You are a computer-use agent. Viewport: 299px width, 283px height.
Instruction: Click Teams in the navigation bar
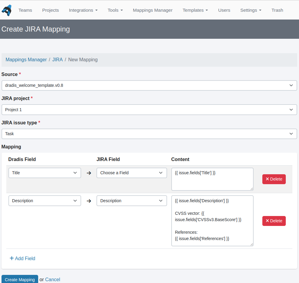pyautogui.click(x=25, y=10)
